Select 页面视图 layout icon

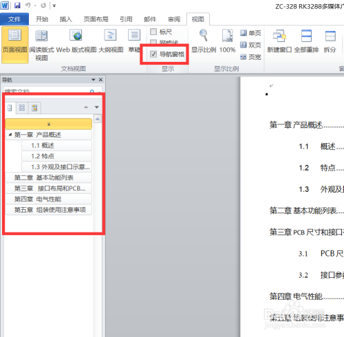coord(15,45)
